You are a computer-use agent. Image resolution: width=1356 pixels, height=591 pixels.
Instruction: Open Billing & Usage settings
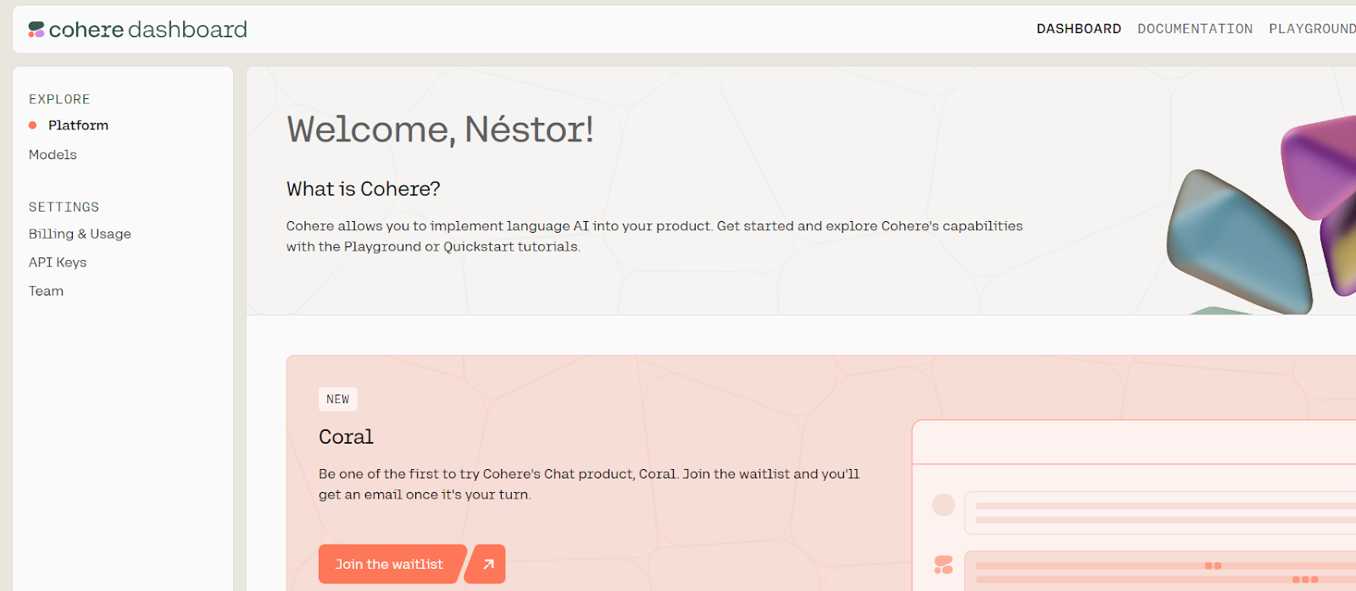click(x=80, y=234)
